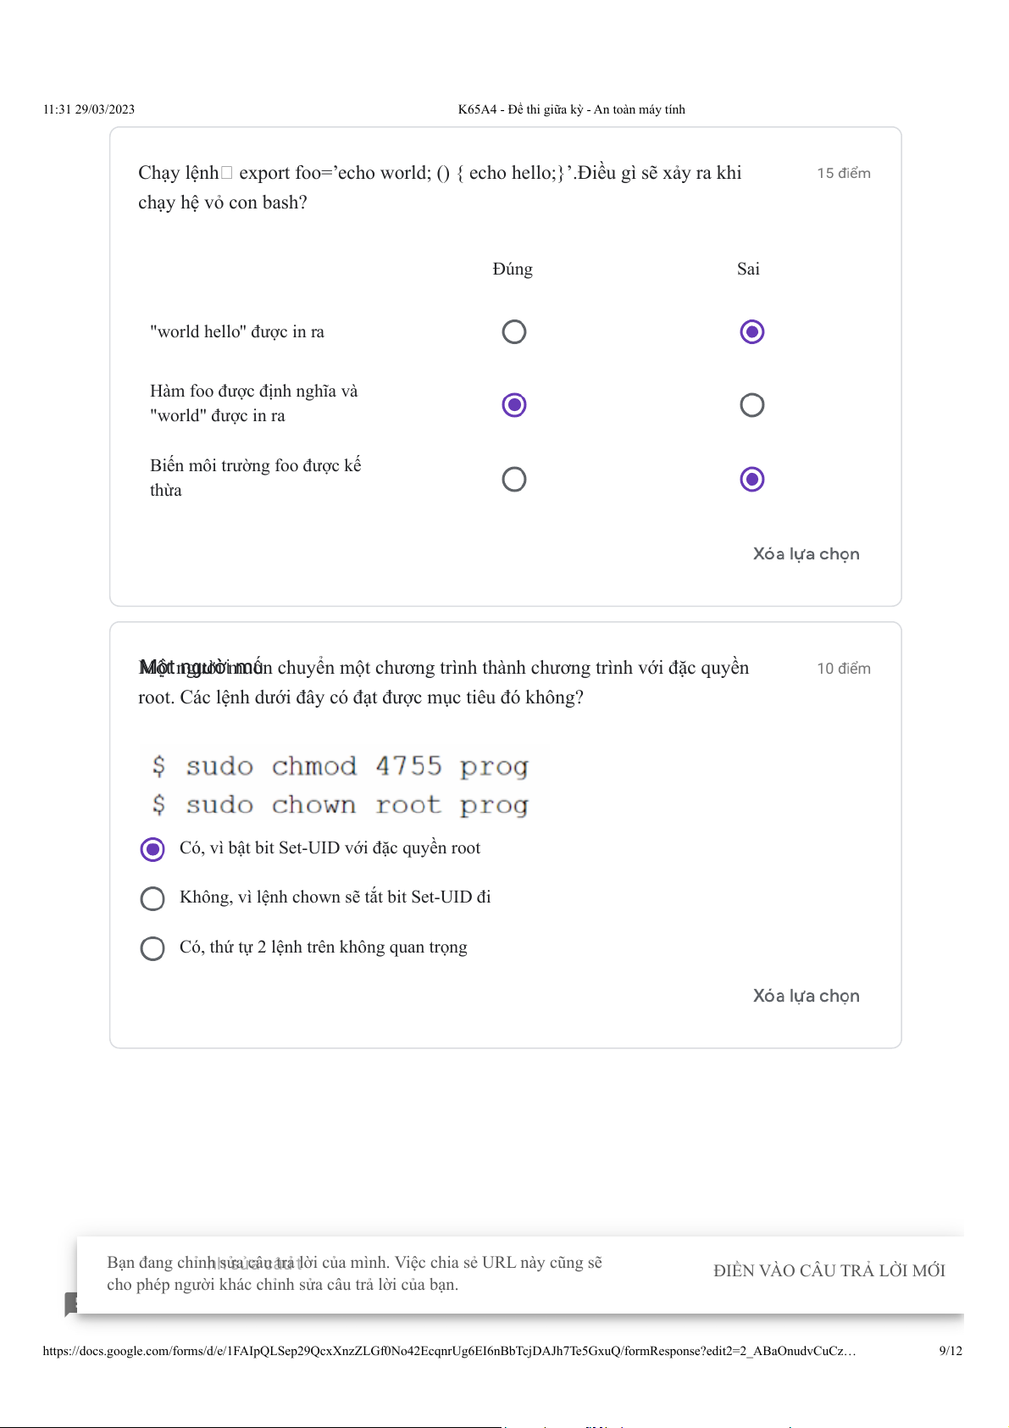Image resolution: width=1009 pixels, height=1428 pixels.
Task: Select 'Không, vì lệnh chown sẽ tắt bit Set-UID'
Action: click(x=152, y=898)
